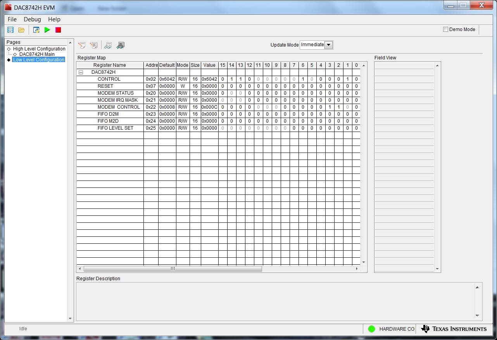
Task: Click the Save configuration floppy icon
Action: [10, 30]
